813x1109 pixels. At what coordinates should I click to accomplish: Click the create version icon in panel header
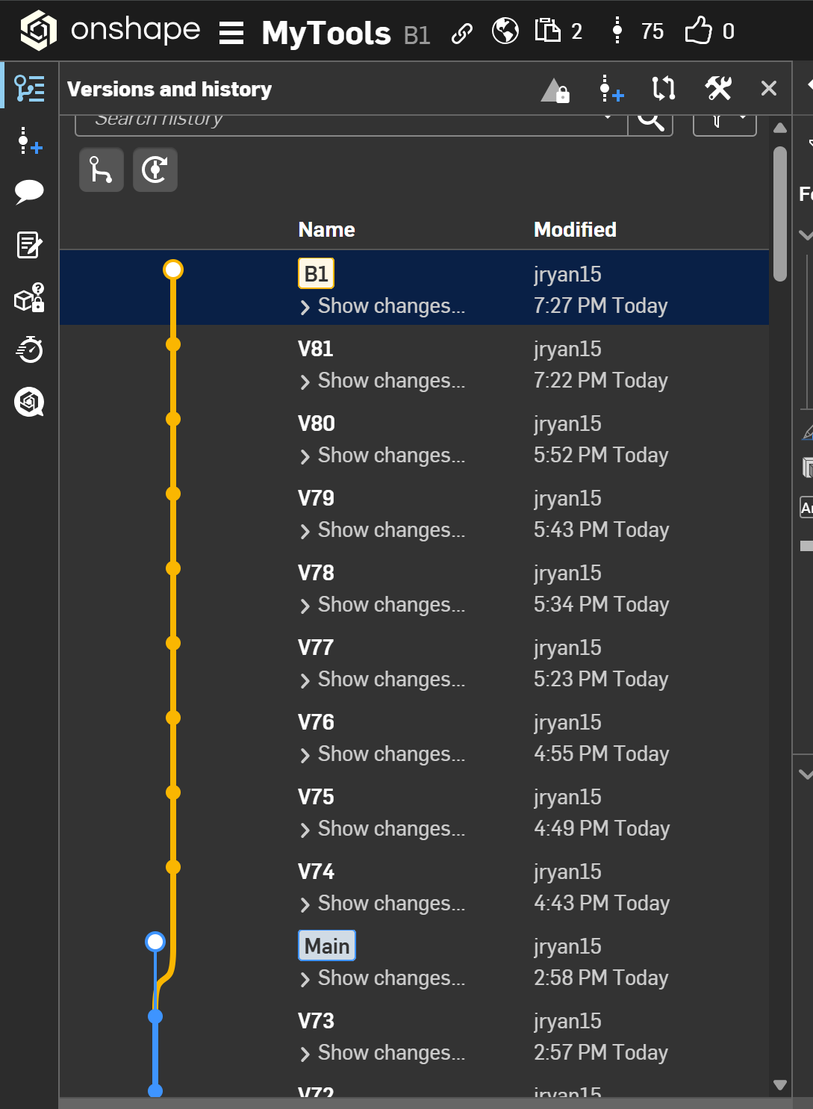611,89
